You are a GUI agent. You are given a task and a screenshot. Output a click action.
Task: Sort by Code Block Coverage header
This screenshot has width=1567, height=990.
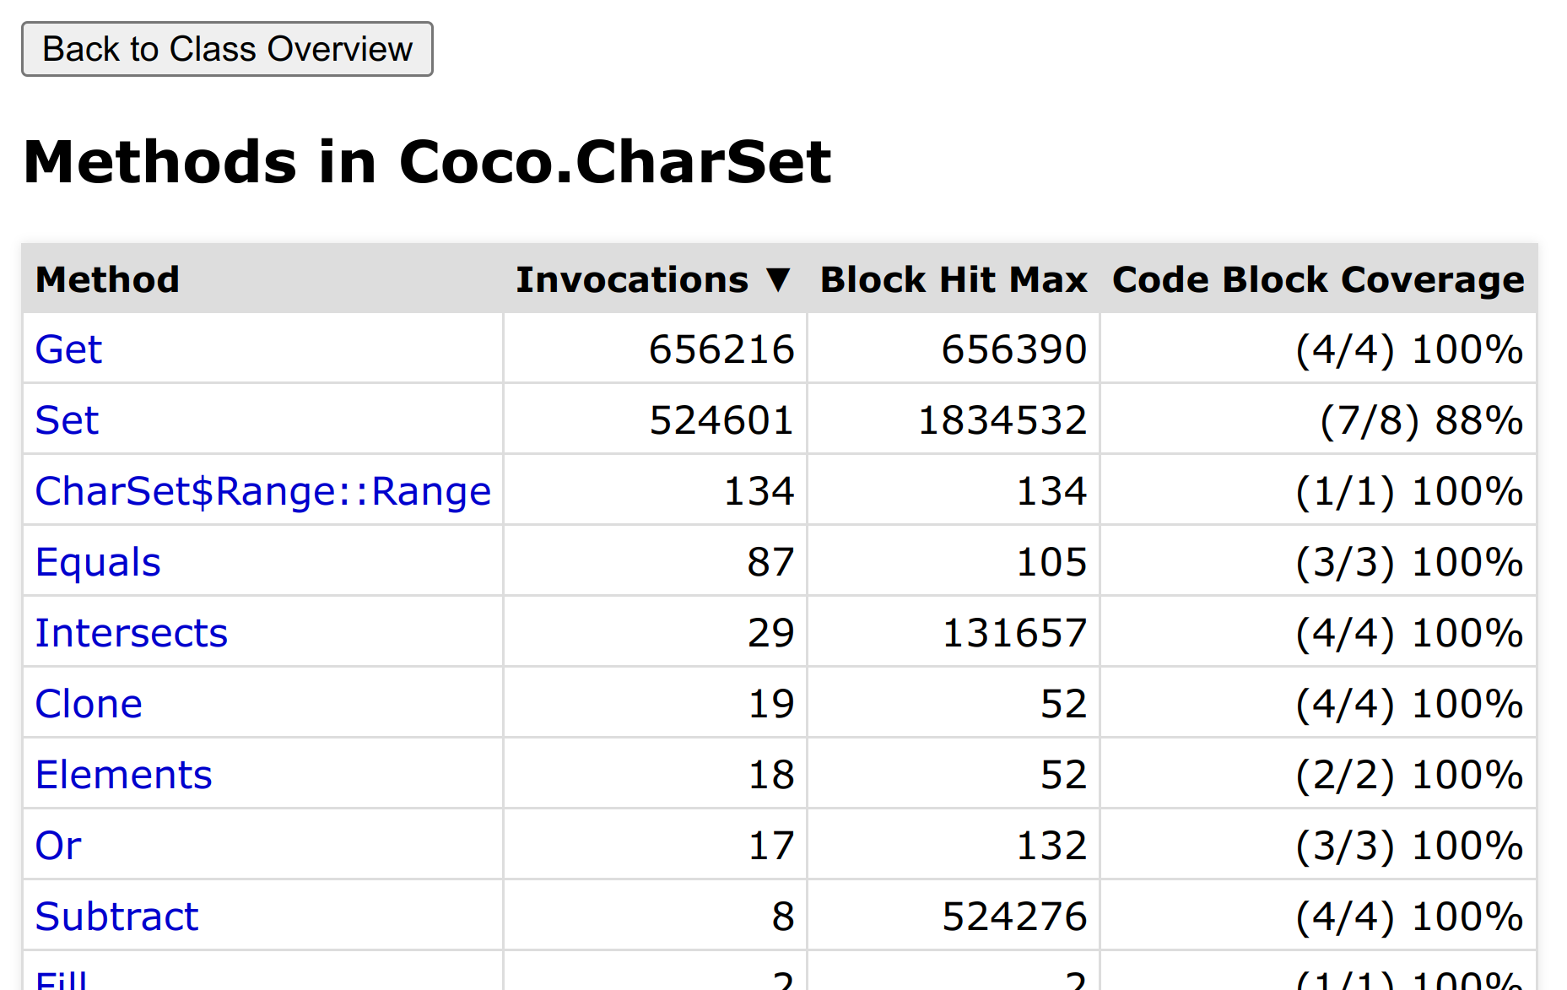[x=1318, y=279]
